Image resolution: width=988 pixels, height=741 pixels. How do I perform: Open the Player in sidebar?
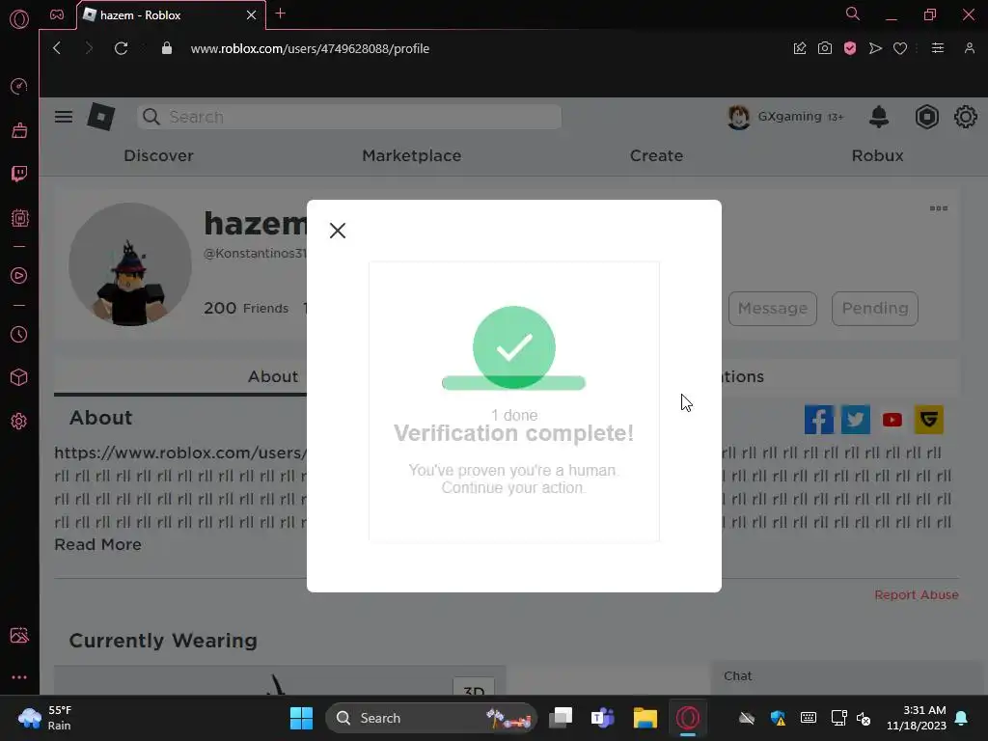pos(19,275)
